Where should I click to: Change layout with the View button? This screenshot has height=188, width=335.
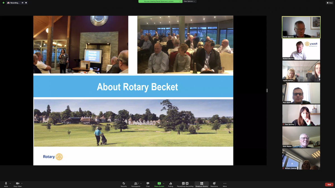click(329, 3)
